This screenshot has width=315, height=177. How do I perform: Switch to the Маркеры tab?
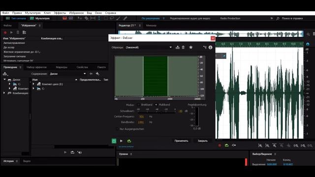click(62, 67)
